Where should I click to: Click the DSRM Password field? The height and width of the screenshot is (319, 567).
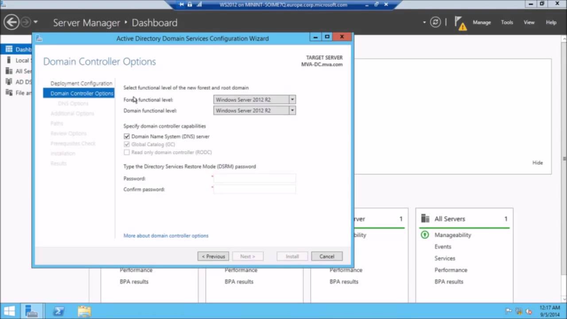[x=254, y=179]
